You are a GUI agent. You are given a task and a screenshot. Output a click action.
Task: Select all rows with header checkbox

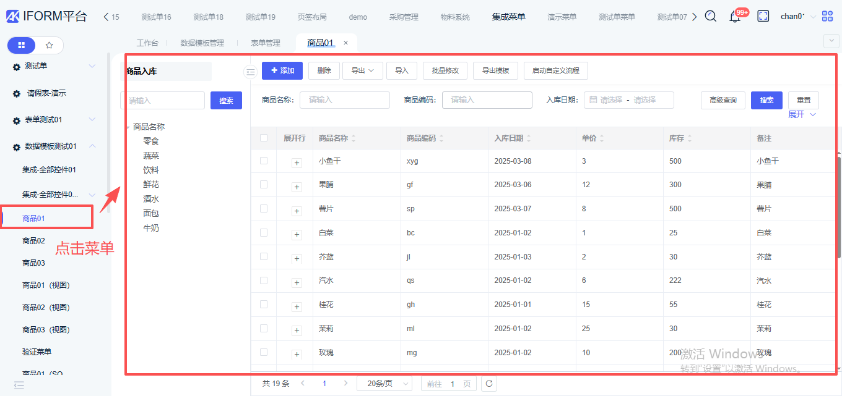264,138
